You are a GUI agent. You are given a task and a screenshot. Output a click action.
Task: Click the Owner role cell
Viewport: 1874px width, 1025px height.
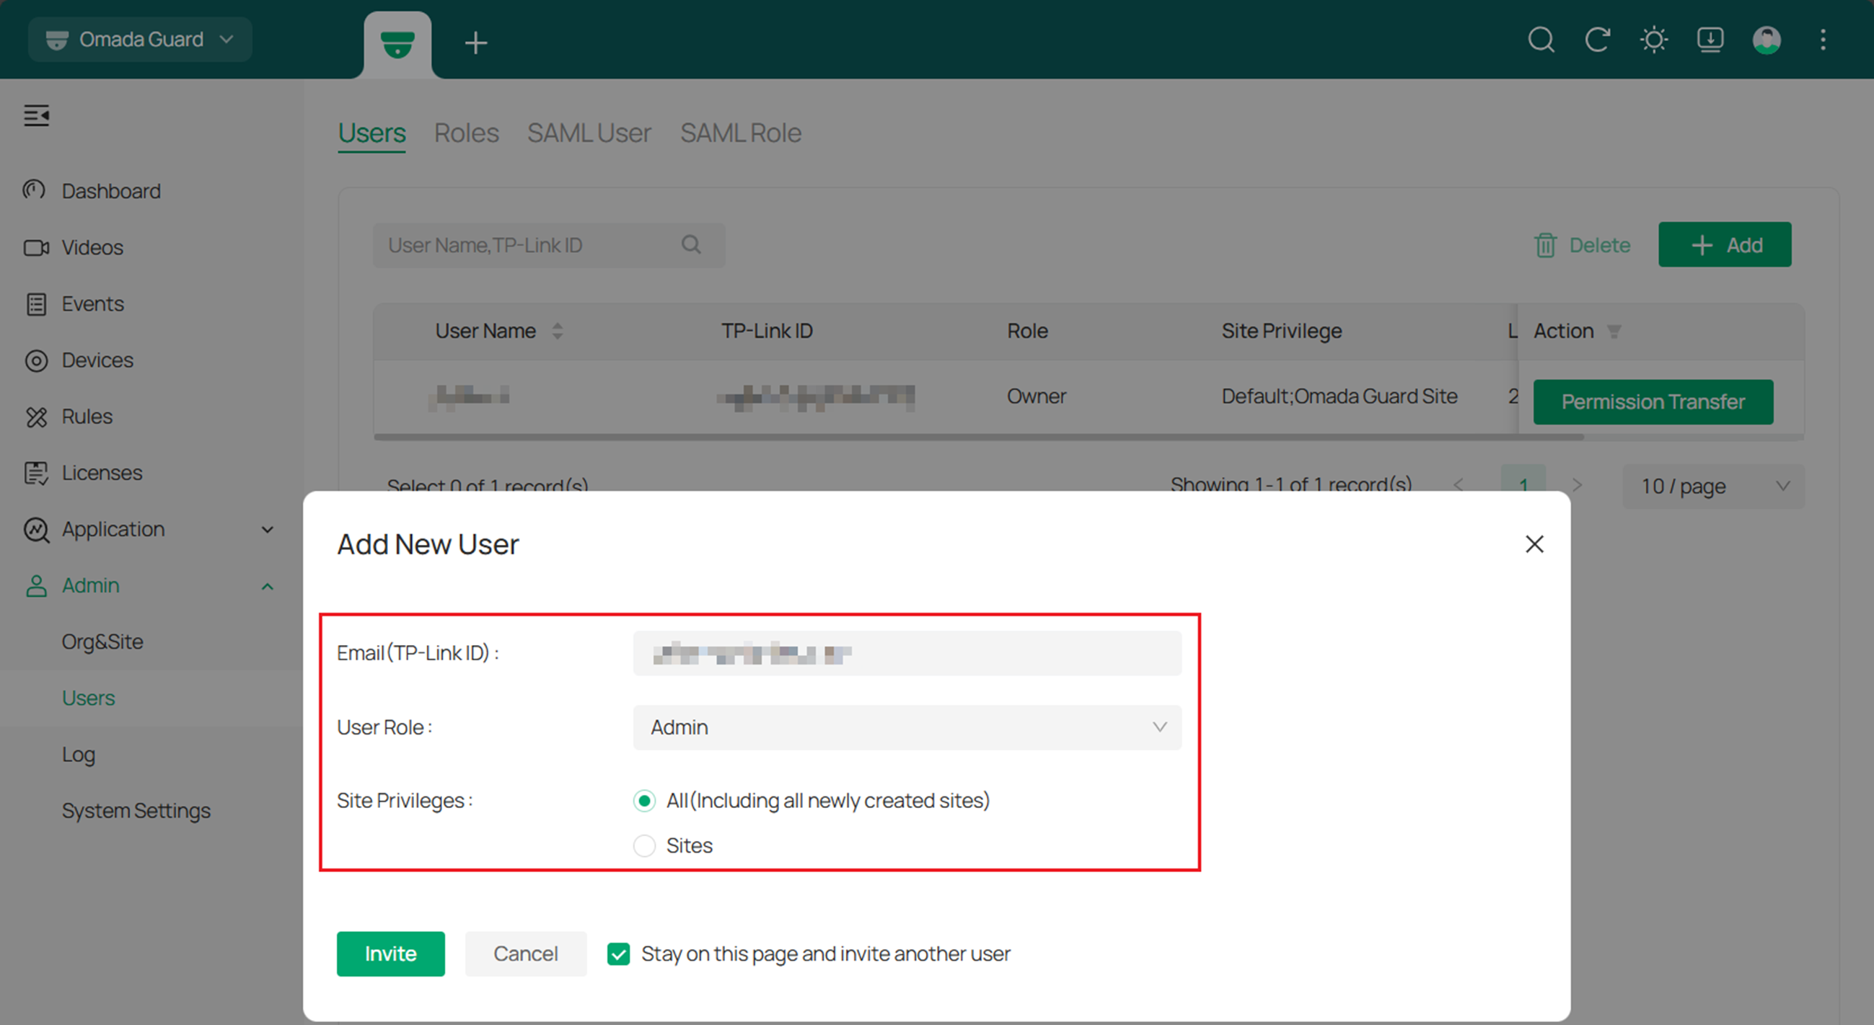[1036, 397]
